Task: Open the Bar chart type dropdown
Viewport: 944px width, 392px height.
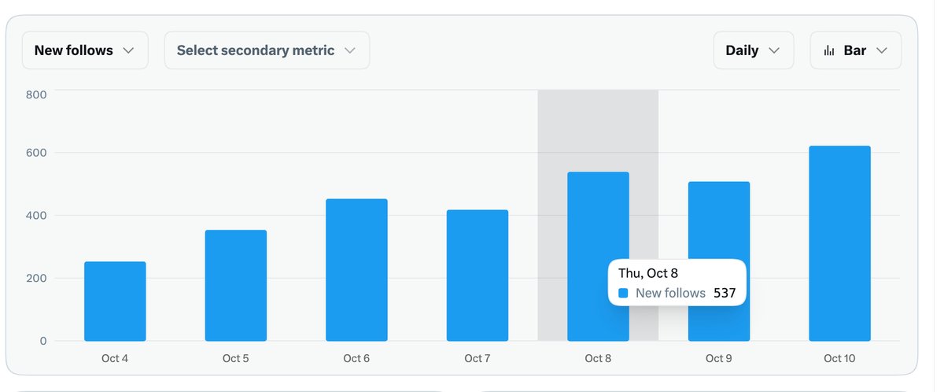Action: point(856,50)
